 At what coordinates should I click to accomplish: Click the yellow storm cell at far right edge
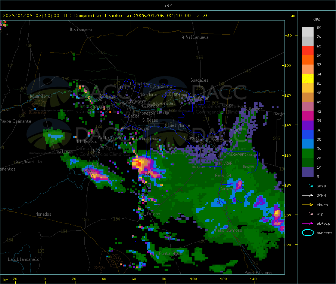coord(277,213)
